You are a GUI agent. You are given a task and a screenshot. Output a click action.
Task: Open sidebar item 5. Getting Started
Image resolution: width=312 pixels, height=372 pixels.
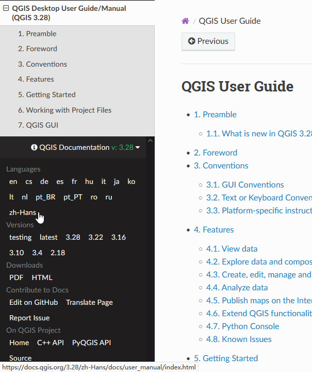click(47, 95)
